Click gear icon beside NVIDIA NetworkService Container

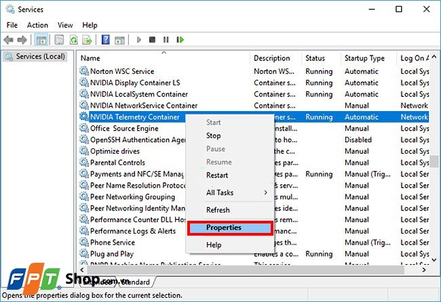tap(84, 105)
